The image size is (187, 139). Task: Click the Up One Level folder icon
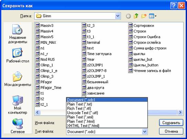(136, 16)
